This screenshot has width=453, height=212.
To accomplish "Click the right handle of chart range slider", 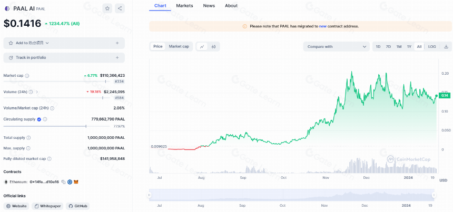I will pos(434,195).
